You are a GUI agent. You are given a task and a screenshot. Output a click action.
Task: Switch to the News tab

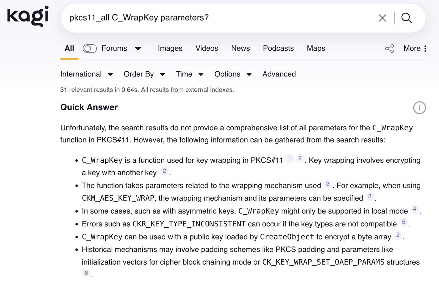241,49
